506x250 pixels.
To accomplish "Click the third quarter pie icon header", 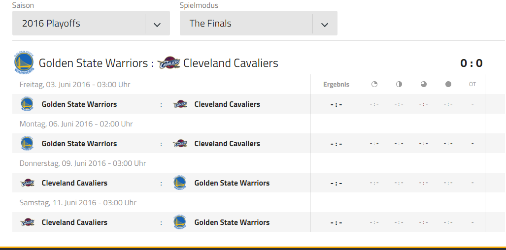I will (424, 85).
